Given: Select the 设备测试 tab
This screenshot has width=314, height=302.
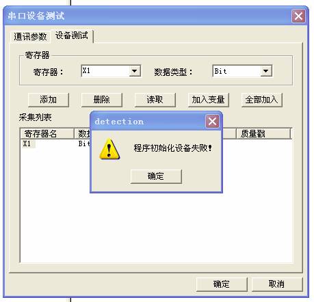Looking at the screenshot, I should (x=72, y=36).
